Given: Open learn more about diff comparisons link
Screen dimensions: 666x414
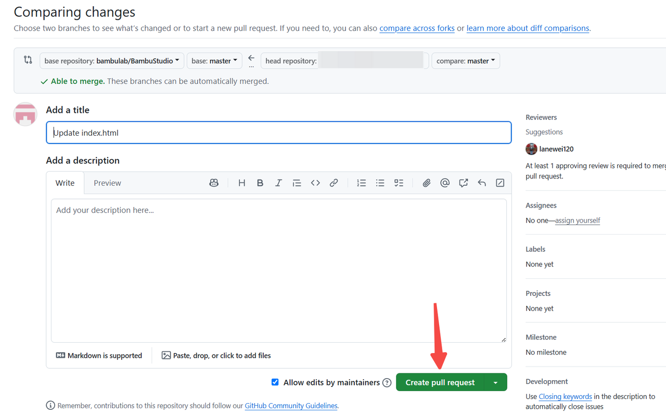Looking at the screenshot, I should (x=528, y=28).
